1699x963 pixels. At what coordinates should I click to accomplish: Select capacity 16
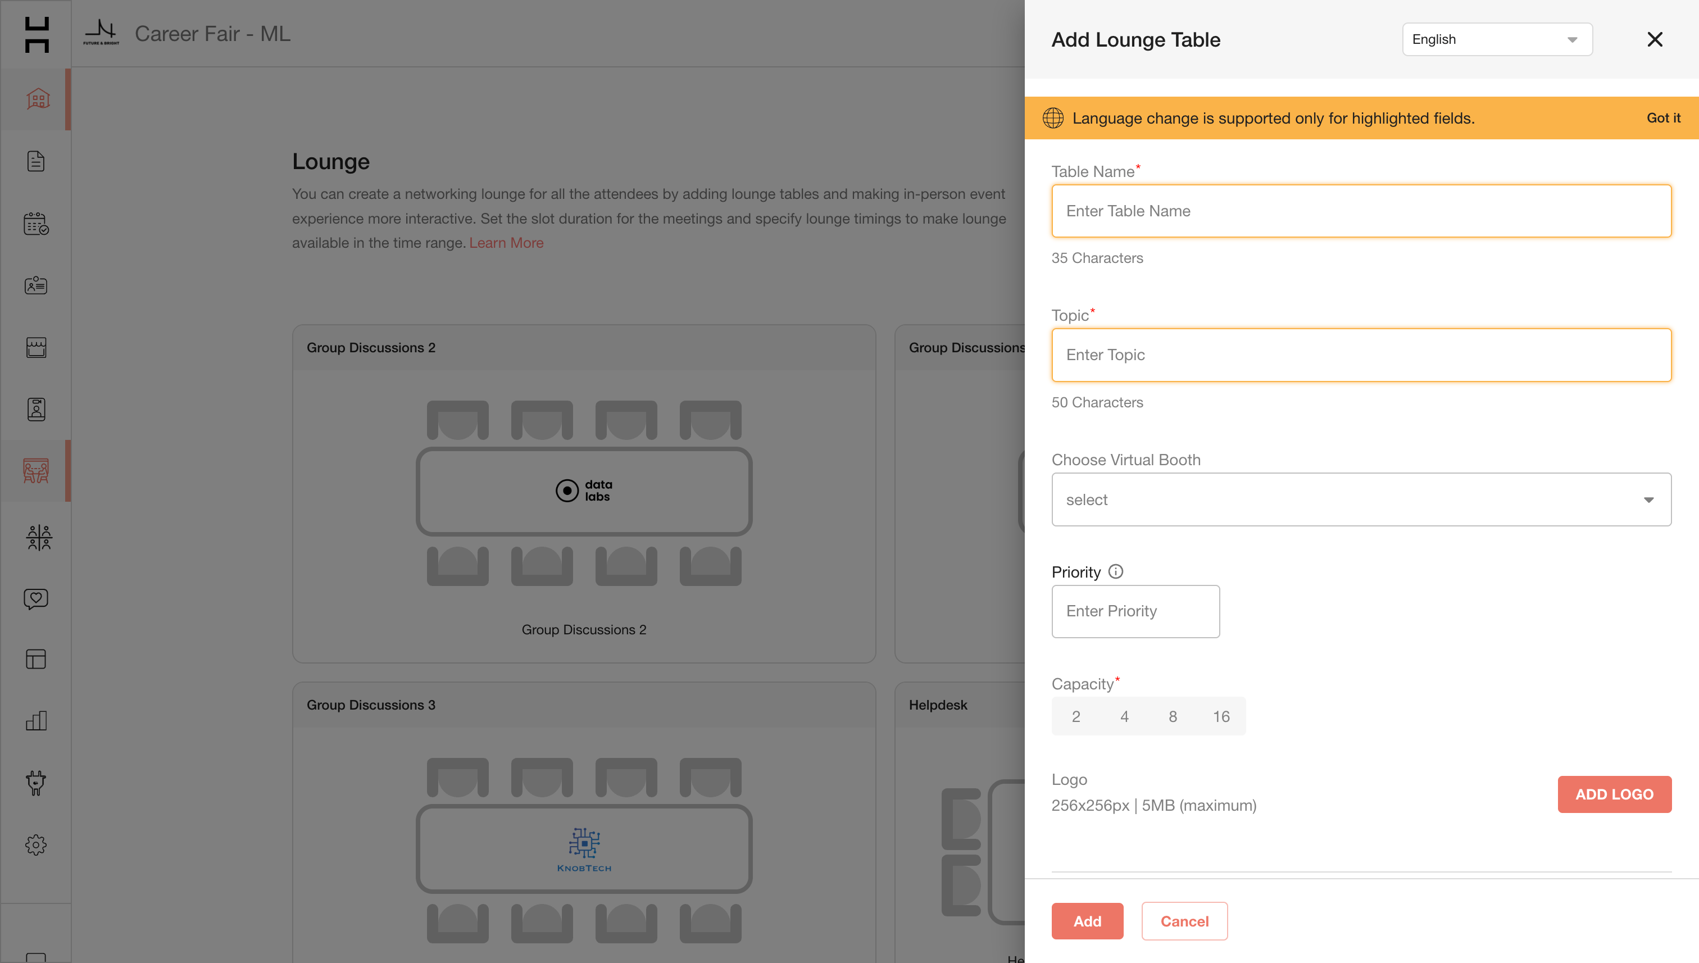[1221, 716]
